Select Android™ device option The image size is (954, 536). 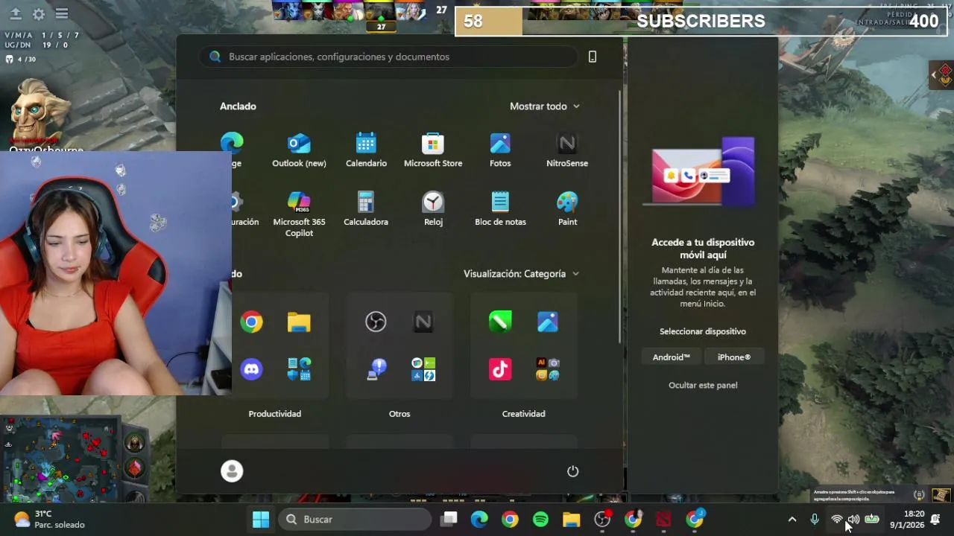tap(672, 357)
